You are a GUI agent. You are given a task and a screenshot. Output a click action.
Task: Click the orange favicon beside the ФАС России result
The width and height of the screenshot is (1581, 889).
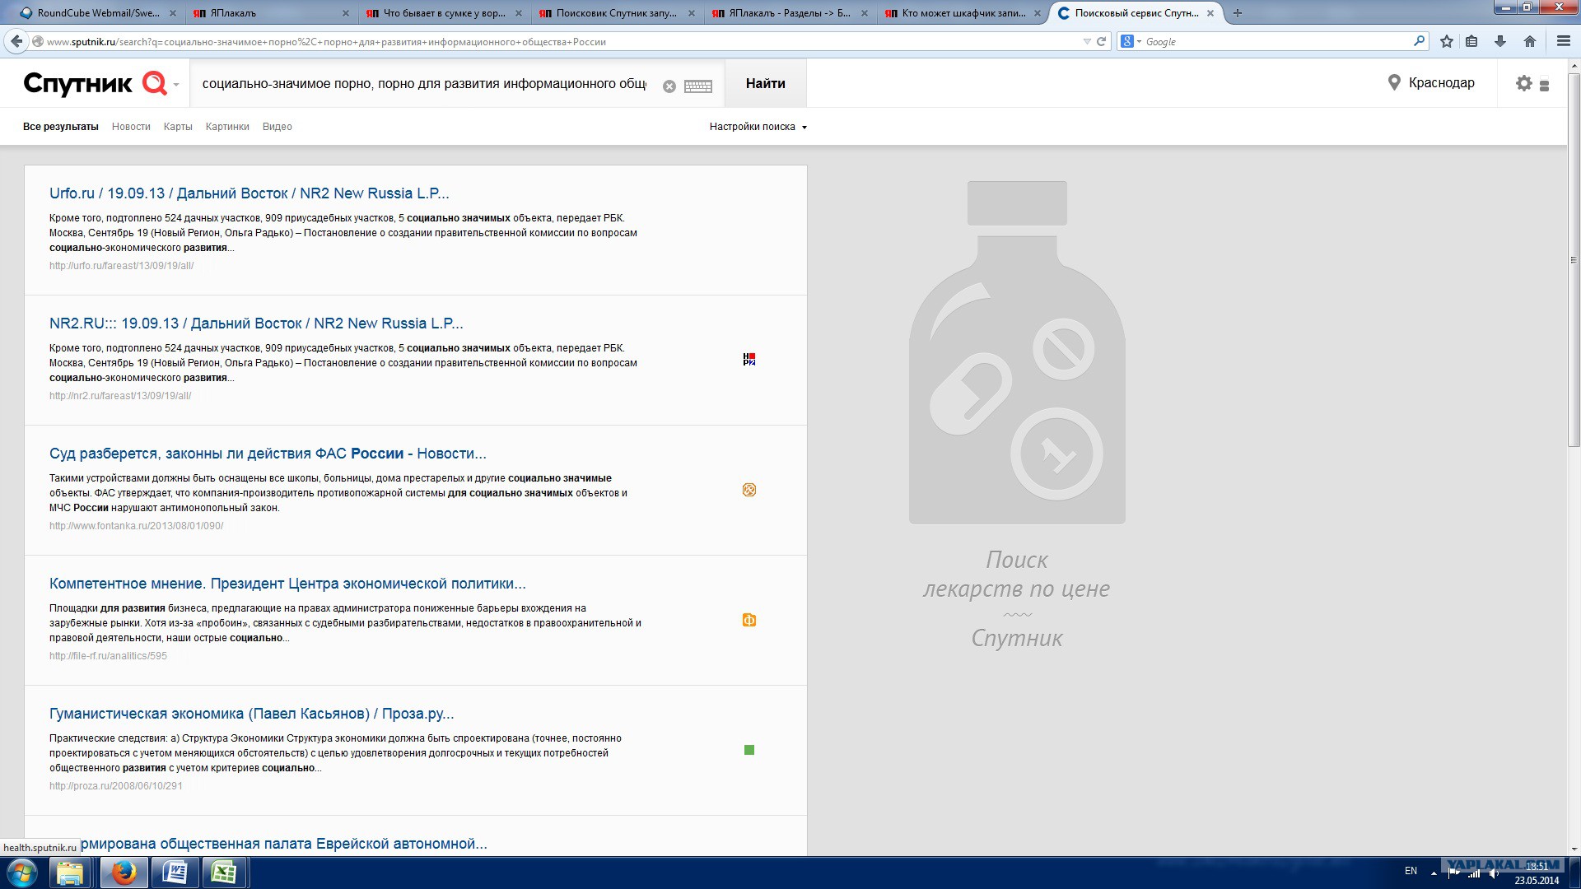click(749, 490)
